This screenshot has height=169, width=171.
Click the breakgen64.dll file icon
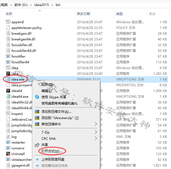(x=8, y=39)
